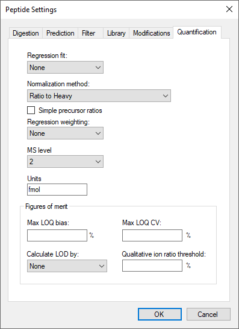Click the Qualitative ion ratio threshold field
The height and width of the screenshot is (329, 239).
tap(152, 266)
